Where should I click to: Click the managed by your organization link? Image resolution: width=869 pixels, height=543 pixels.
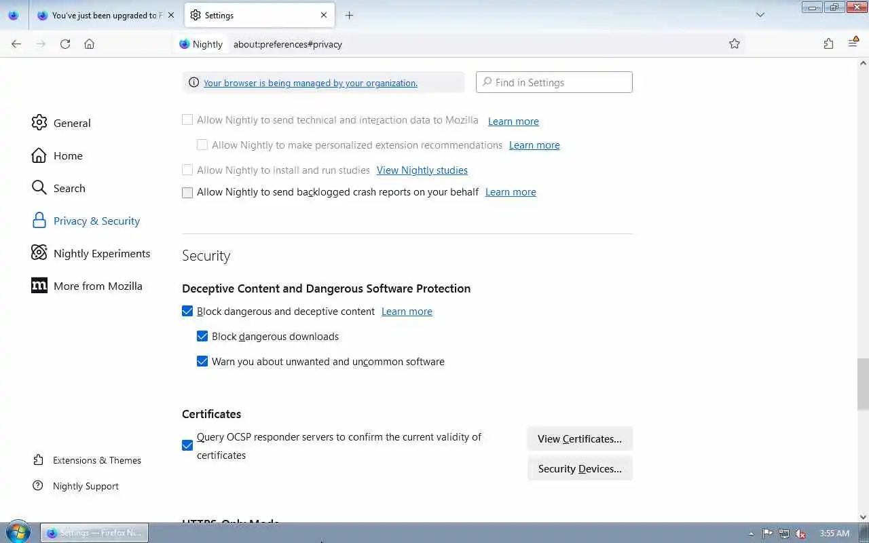pyautogui.click(x=310, y=83)
